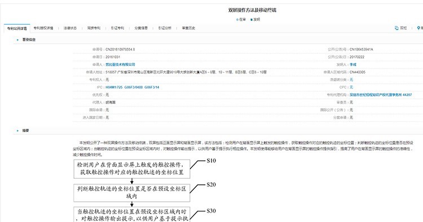Collapse the 摘要 section triangle
The image size is (423, 222).
[x=18, y=130]
